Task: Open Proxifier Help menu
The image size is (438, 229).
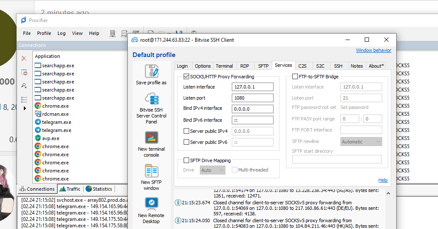Action: coord(94,33)
